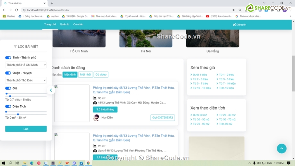The height and width of the screenshot is (166, 295).
Task: Click the 3.5 triệu/tháng price button
Action: point(105,109)
